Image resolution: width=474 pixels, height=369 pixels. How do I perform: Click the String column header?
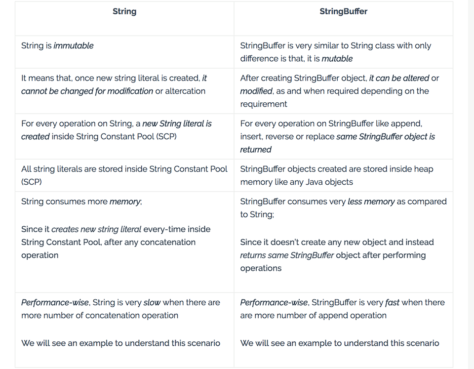(124, 11)
